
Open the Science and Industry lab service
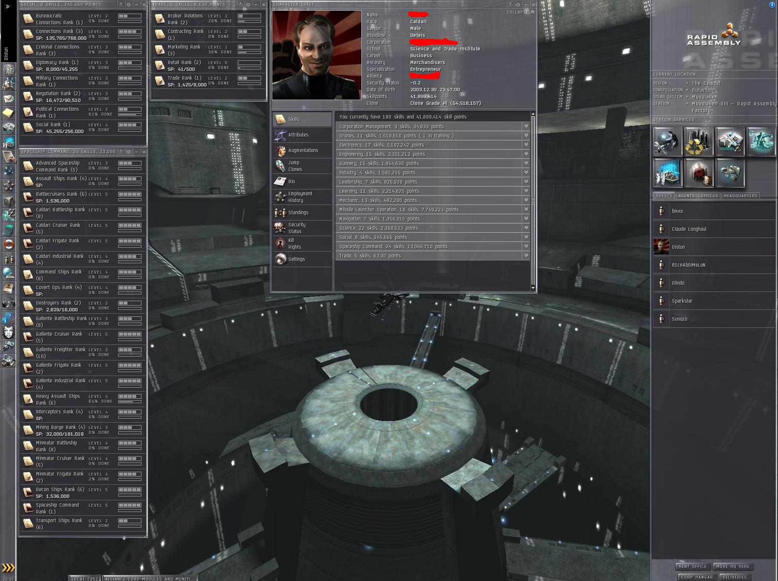[668, 172]
